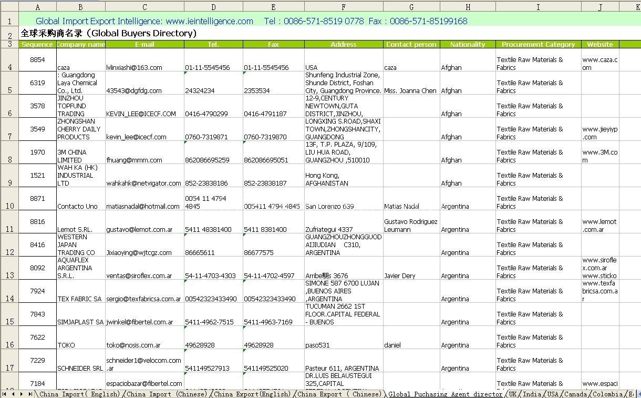Click the Tel. header cell

coord(213,44)
